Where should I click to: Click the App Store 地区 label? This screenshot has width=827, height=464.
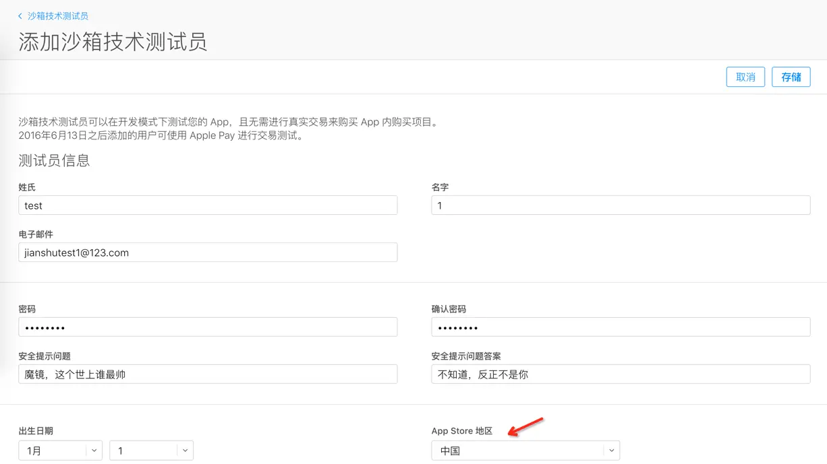(462, 431)
